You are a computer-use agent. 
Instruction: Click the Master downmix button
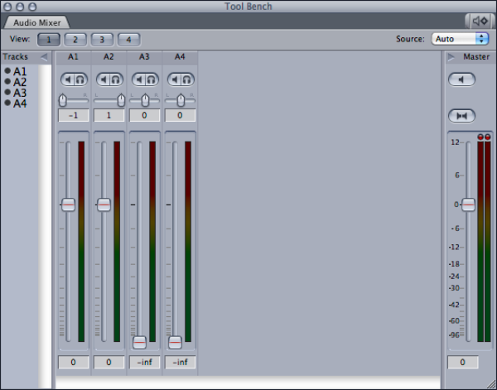tap(461, 116)
